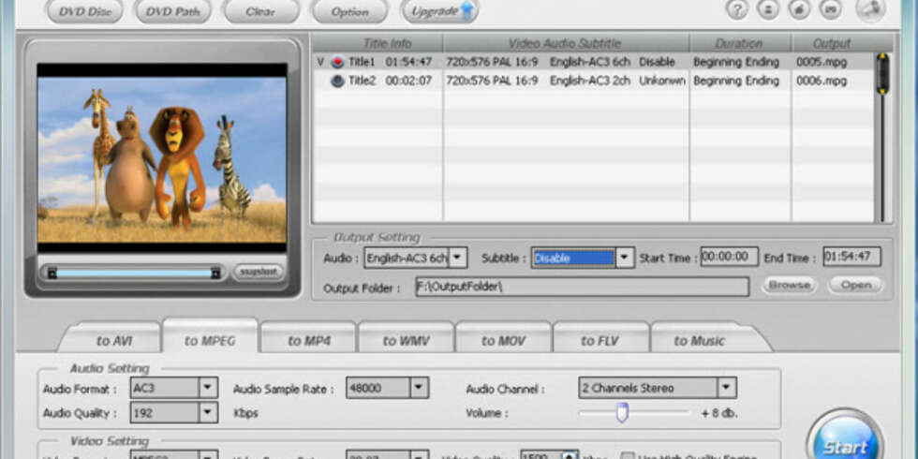Click the Madagascar video preview image
Screen dimensions: 918x459
pyautogui.click(x=162, y=160)
